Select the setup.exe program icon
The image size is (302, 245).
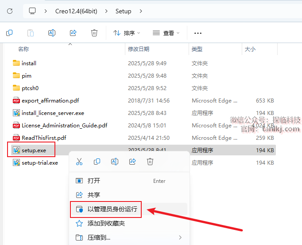[x=16, y=150]
